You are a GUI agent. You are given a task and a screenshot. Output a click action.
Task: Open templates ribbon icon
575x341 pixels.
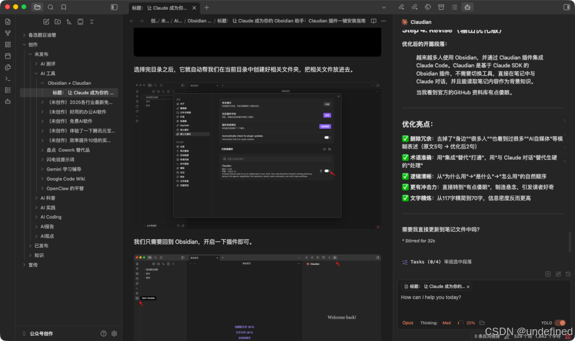tap(7, 67)
